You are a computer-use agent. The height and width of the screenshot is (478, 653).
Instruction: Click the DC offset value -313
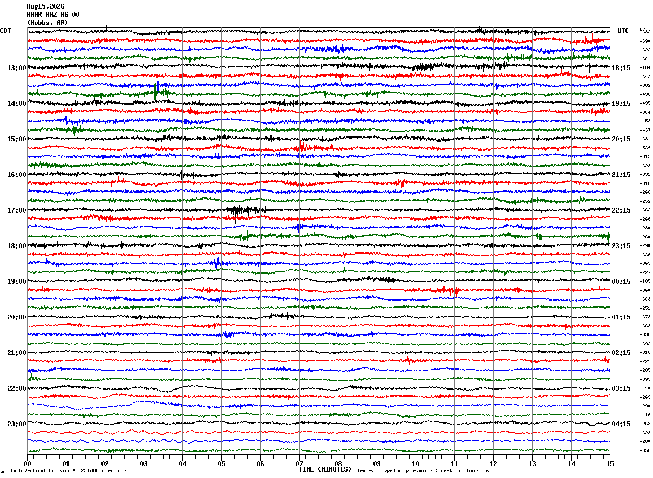pos(645,157)
